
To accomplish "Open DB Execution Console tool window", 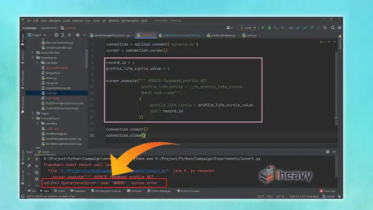I will pos(106,191).
